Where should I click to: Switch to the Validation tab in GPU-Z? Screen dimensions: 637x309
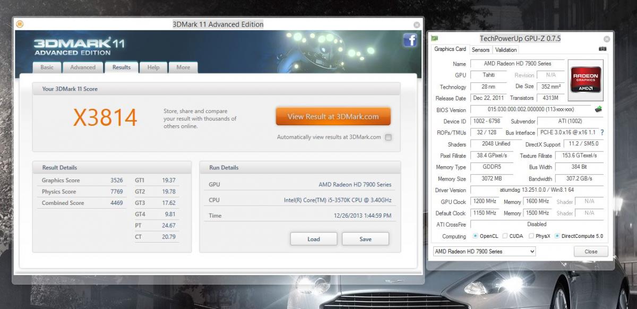tap(506, 50)
